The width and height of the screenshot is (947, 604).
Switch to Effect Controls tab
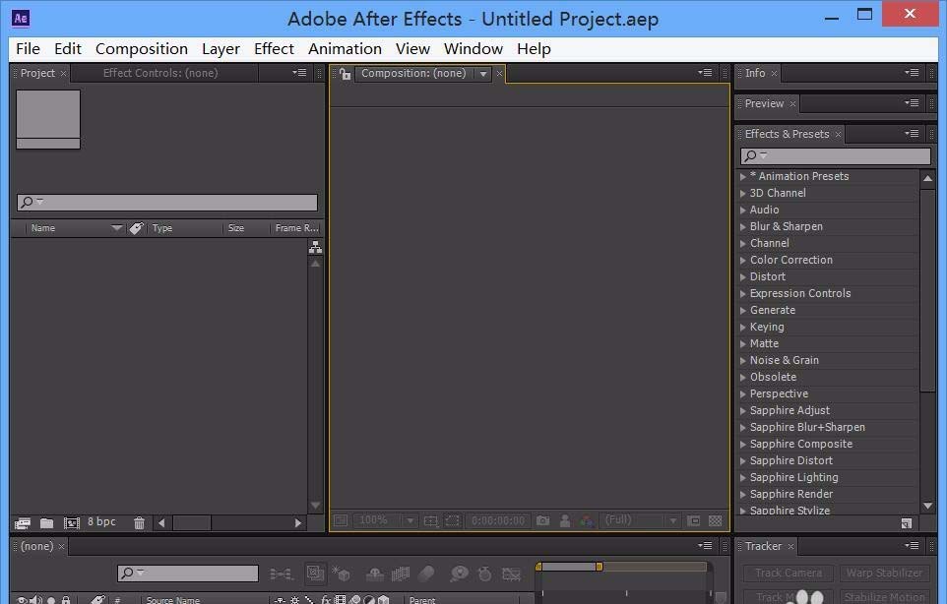tap(160, 73)
